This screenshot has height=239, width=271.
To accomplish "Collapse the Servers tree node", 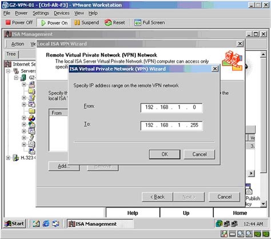I will (x=8, y=71).
